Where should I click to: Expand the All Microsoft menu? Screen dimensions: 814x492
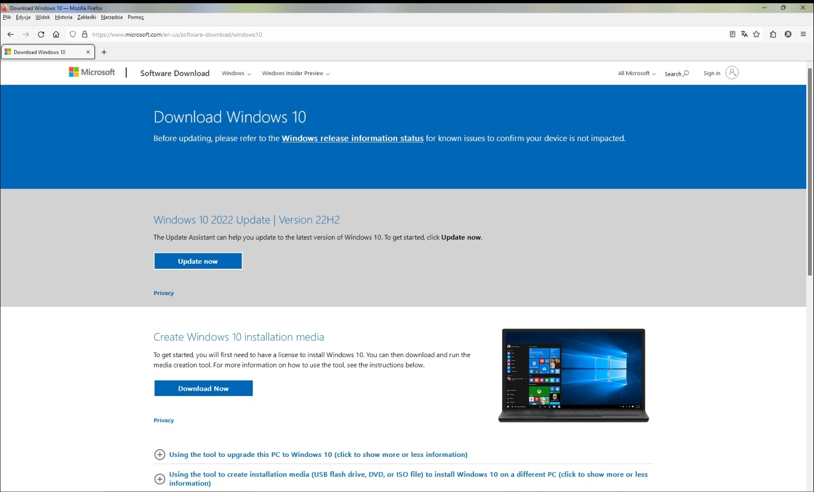[x=637, y=73]
